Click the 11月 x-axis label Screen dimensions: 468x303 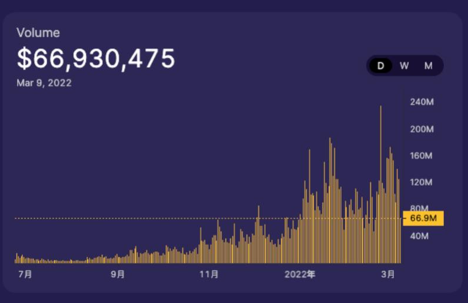tap(209, 274)
